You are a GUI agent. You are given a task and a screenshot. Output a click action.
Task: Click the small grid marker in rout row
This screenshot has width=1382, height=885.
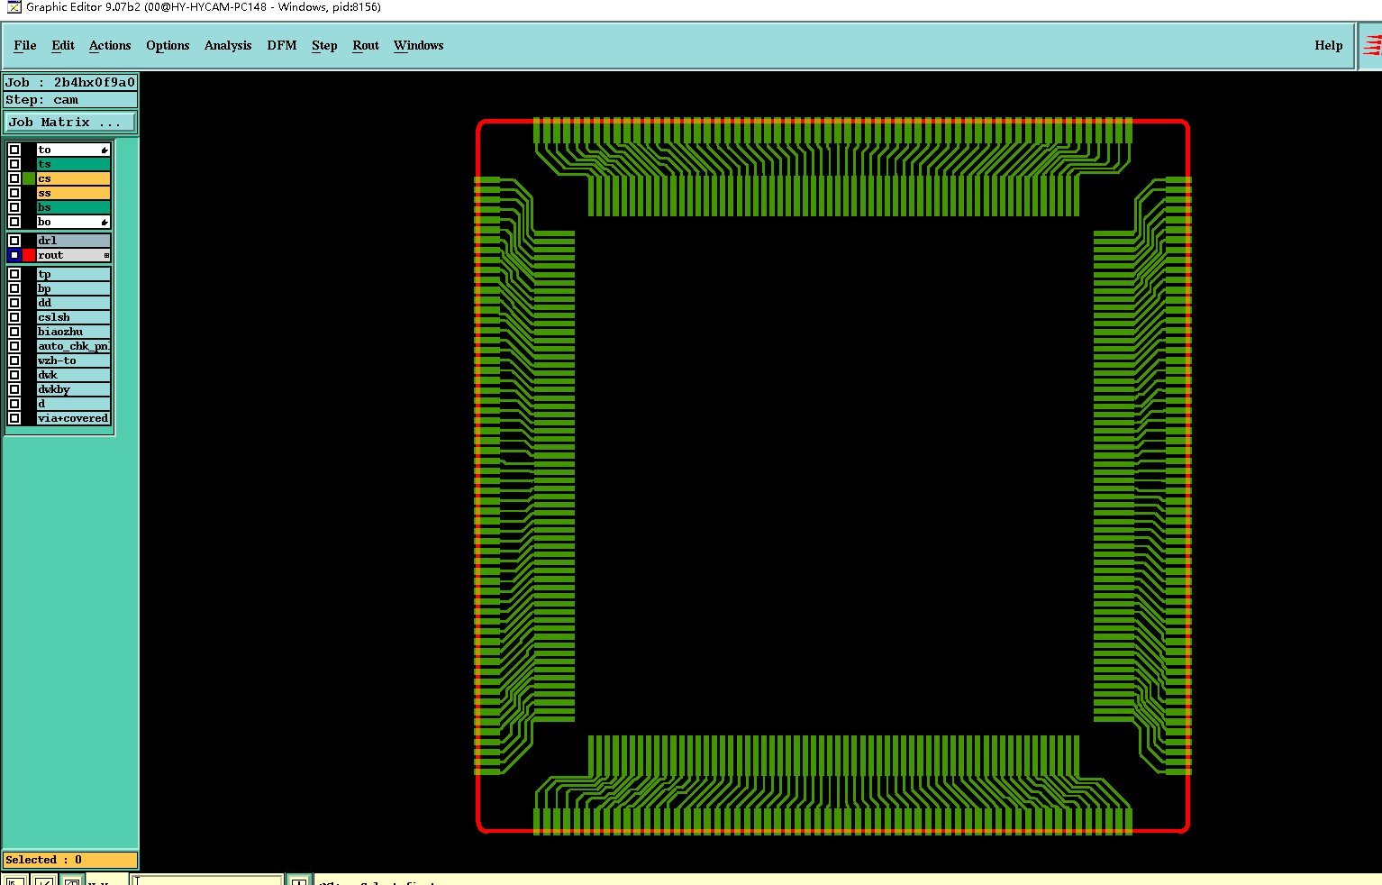(x=106, y=256)
